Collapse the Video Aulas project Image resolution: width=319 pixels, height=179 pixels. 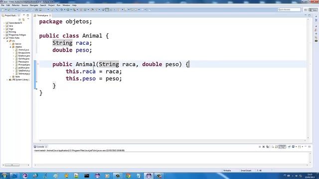[x=4, y=38]
